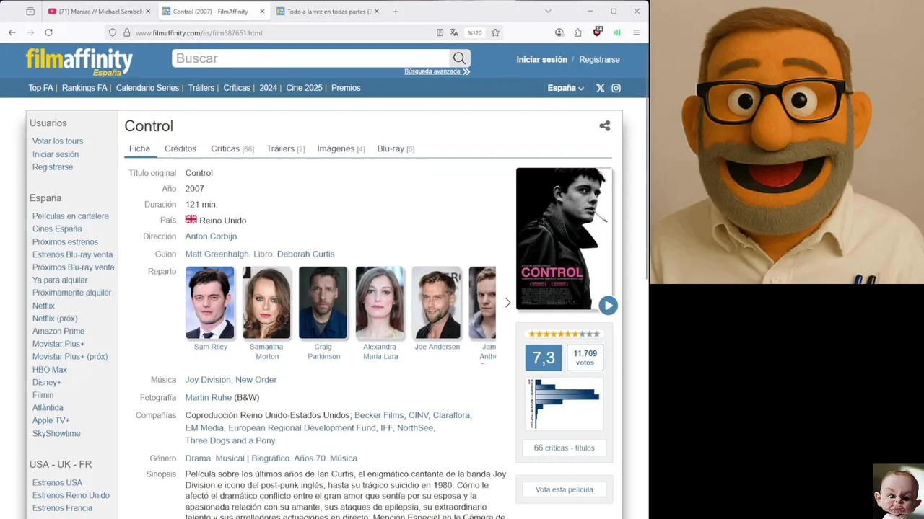Click the 66 críticas - títulos button
This screenshot has width=924, height=519.
coord(564,448)
